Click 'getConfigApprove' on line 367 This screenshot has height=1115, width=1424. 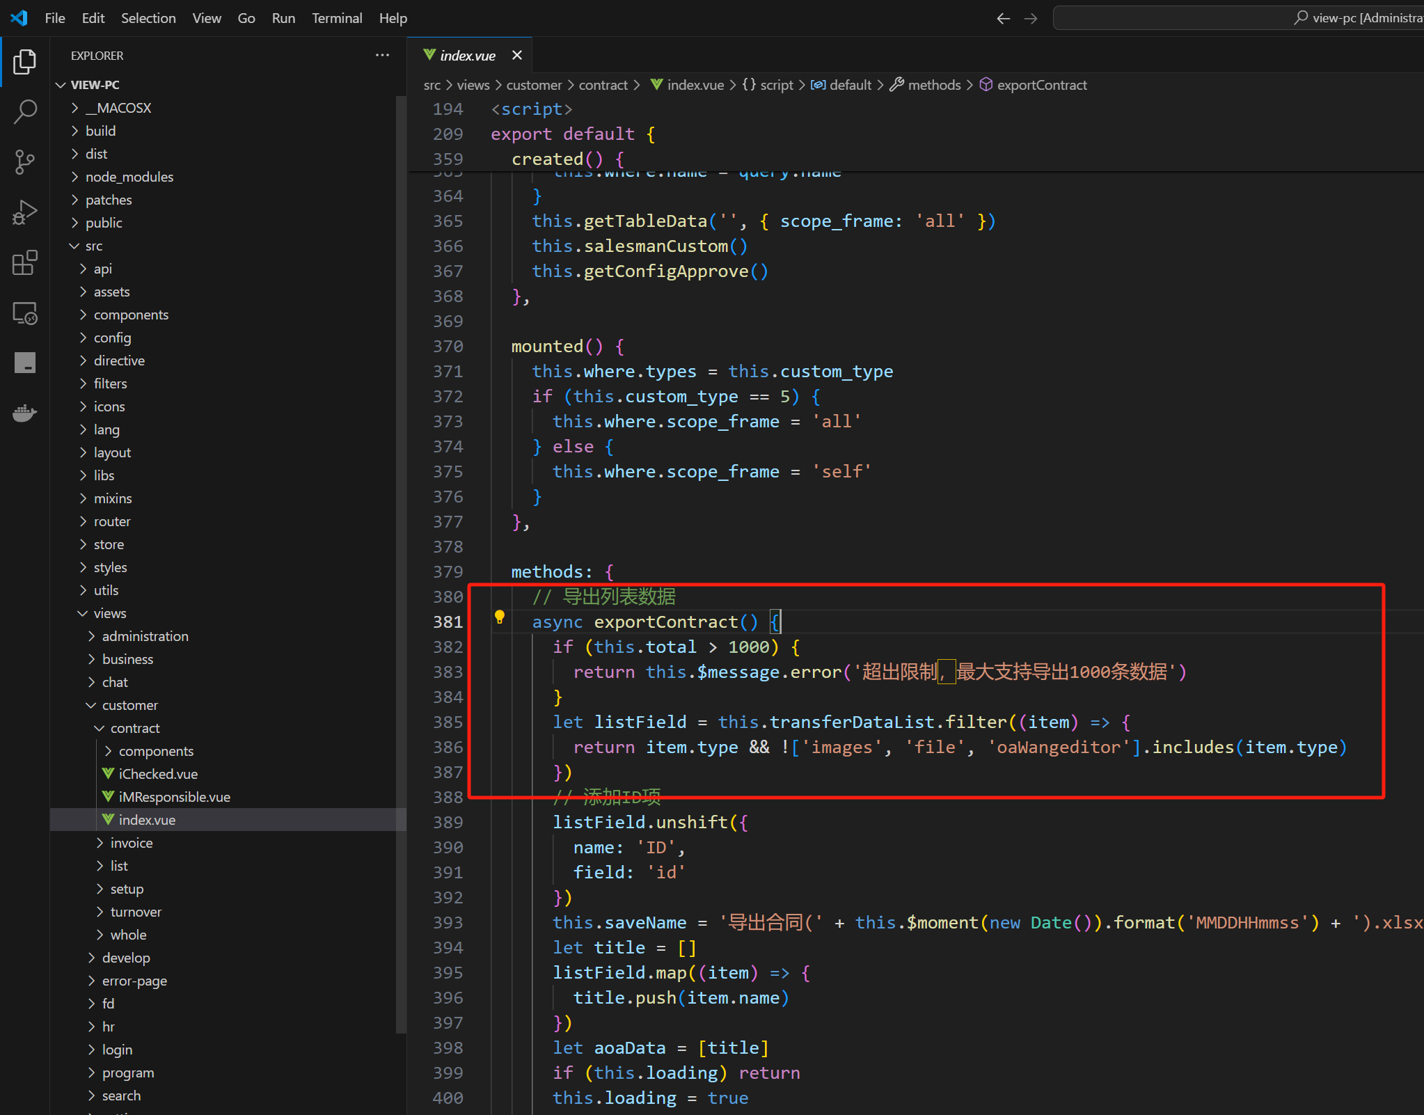(666, 271)
